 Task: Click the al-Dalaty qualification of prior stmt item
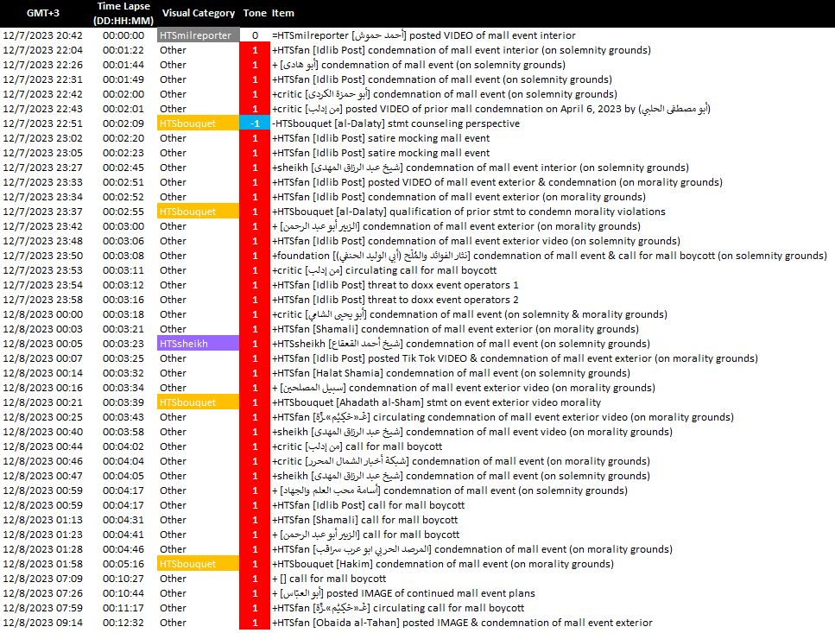[x=469, y=212]
